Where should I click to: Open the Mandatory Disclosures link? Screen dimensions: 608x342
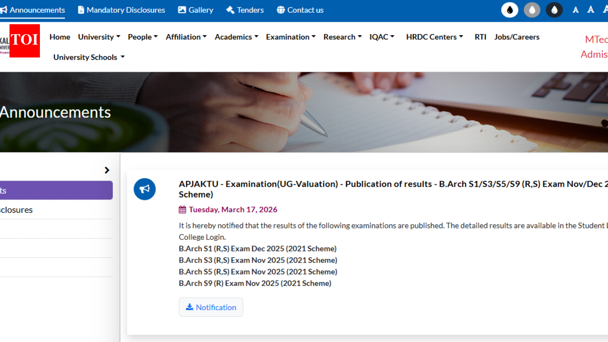(x=121, y=10)
